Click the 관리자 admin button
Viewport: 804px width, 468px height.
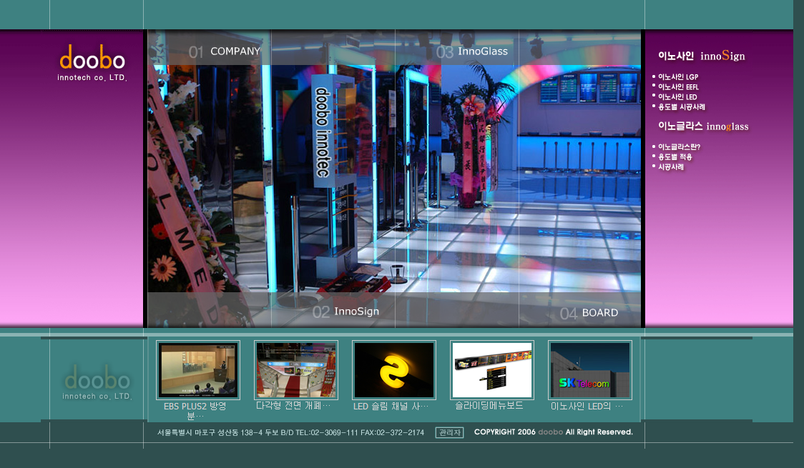tap(449, 433)
